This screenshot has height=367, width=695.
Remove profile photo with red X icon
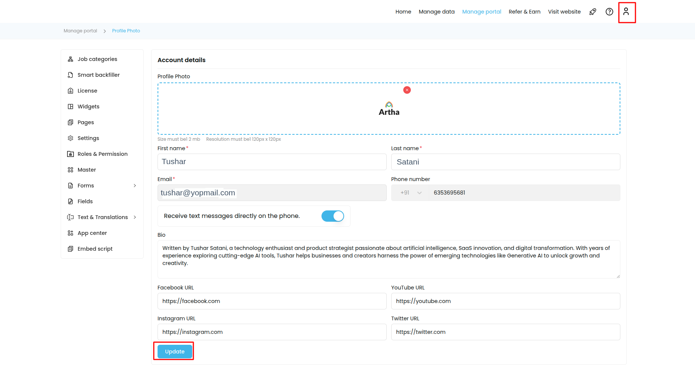[x=407, y=90]
